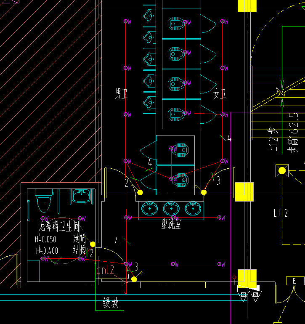Select the topmost urinal in 男卫
The height and width of the screenshot is (324, 305).
click(150, 16)
